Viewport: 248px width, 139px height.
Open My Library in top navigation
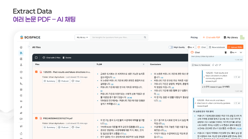[x=231, y=38]
